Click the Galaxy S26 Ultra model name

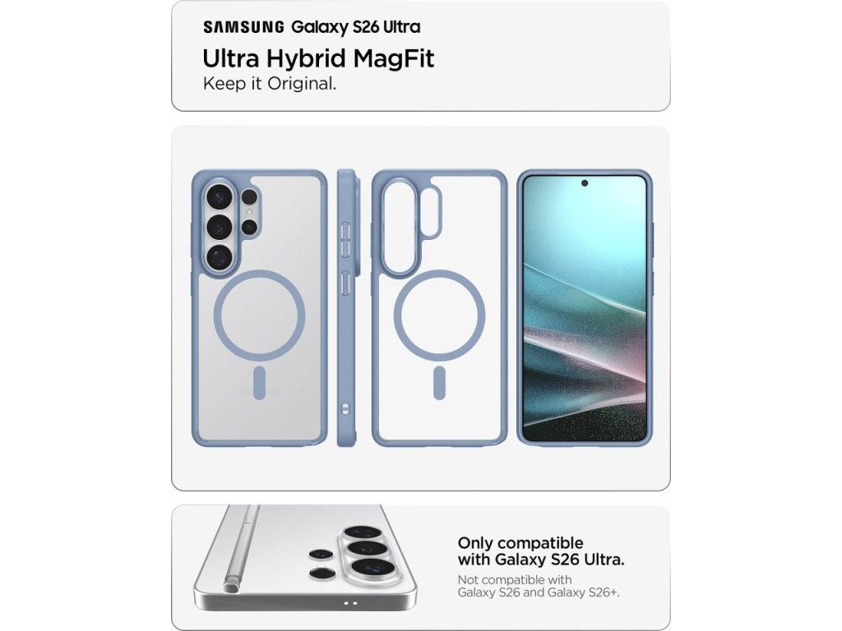pos(356,27)
